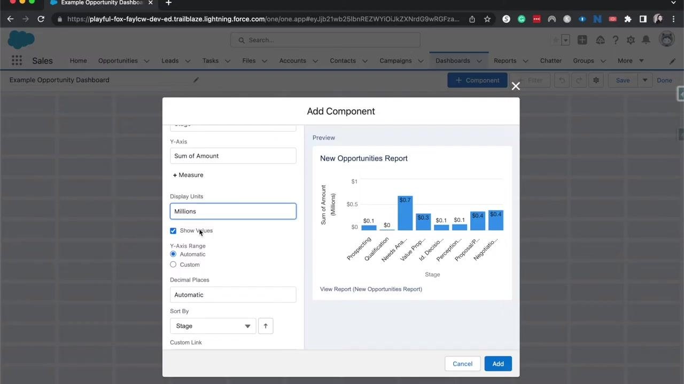684x384 pixels.
Task: Click the + Filter button
Action: coord(530,81)
